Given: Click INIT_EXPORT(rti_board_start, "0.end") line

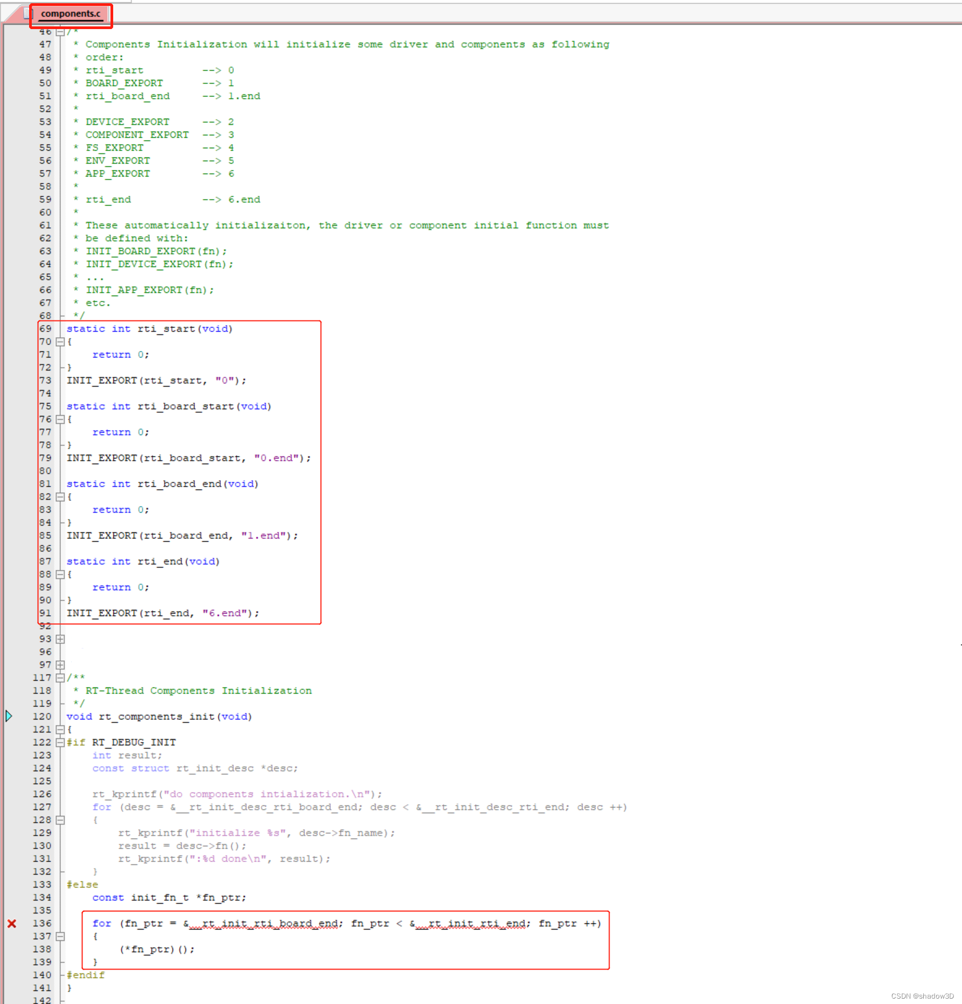Looking at the screenshot, I should 189,458.
